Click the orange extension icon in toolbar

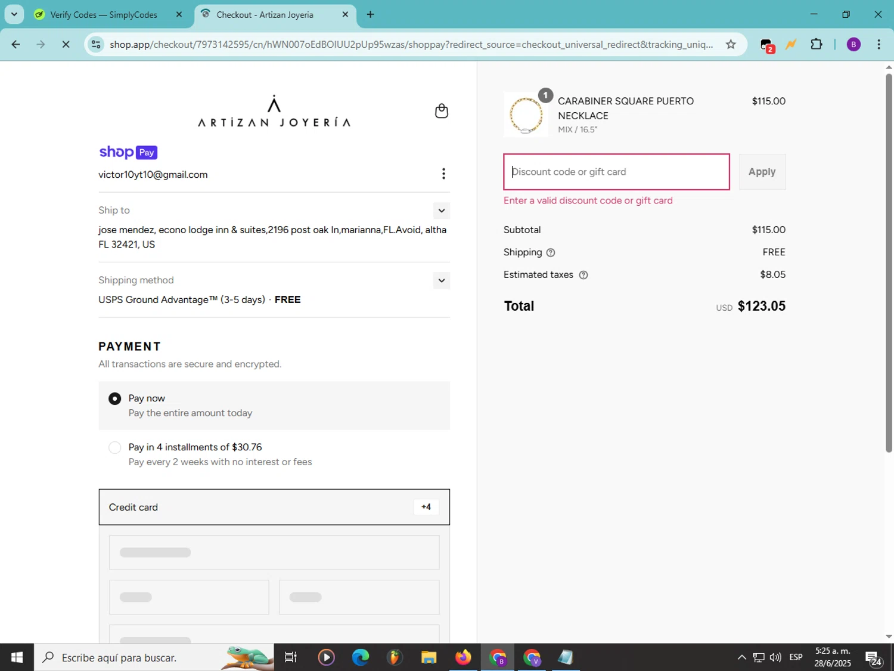791,44
